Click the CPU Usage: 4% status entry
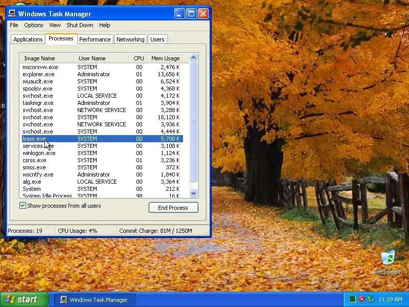 click(x=86, y=231)
